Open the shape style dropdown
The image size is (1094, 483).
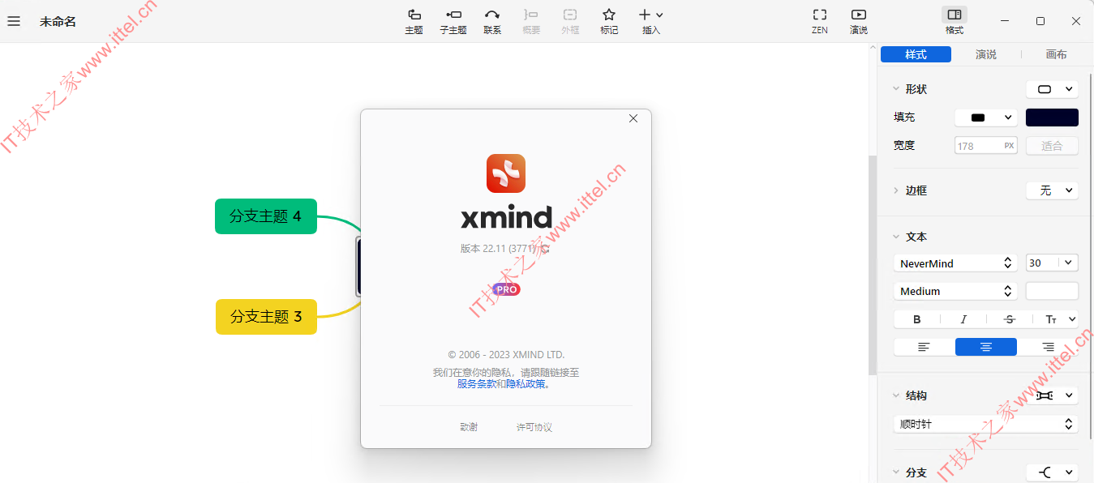[1053, 89]
